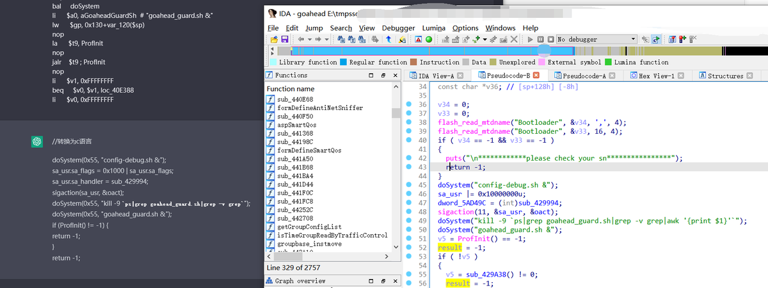The image size is (768, 288).
Task: Toggle breakpoint dot on line 42
Action: (408, 157)
